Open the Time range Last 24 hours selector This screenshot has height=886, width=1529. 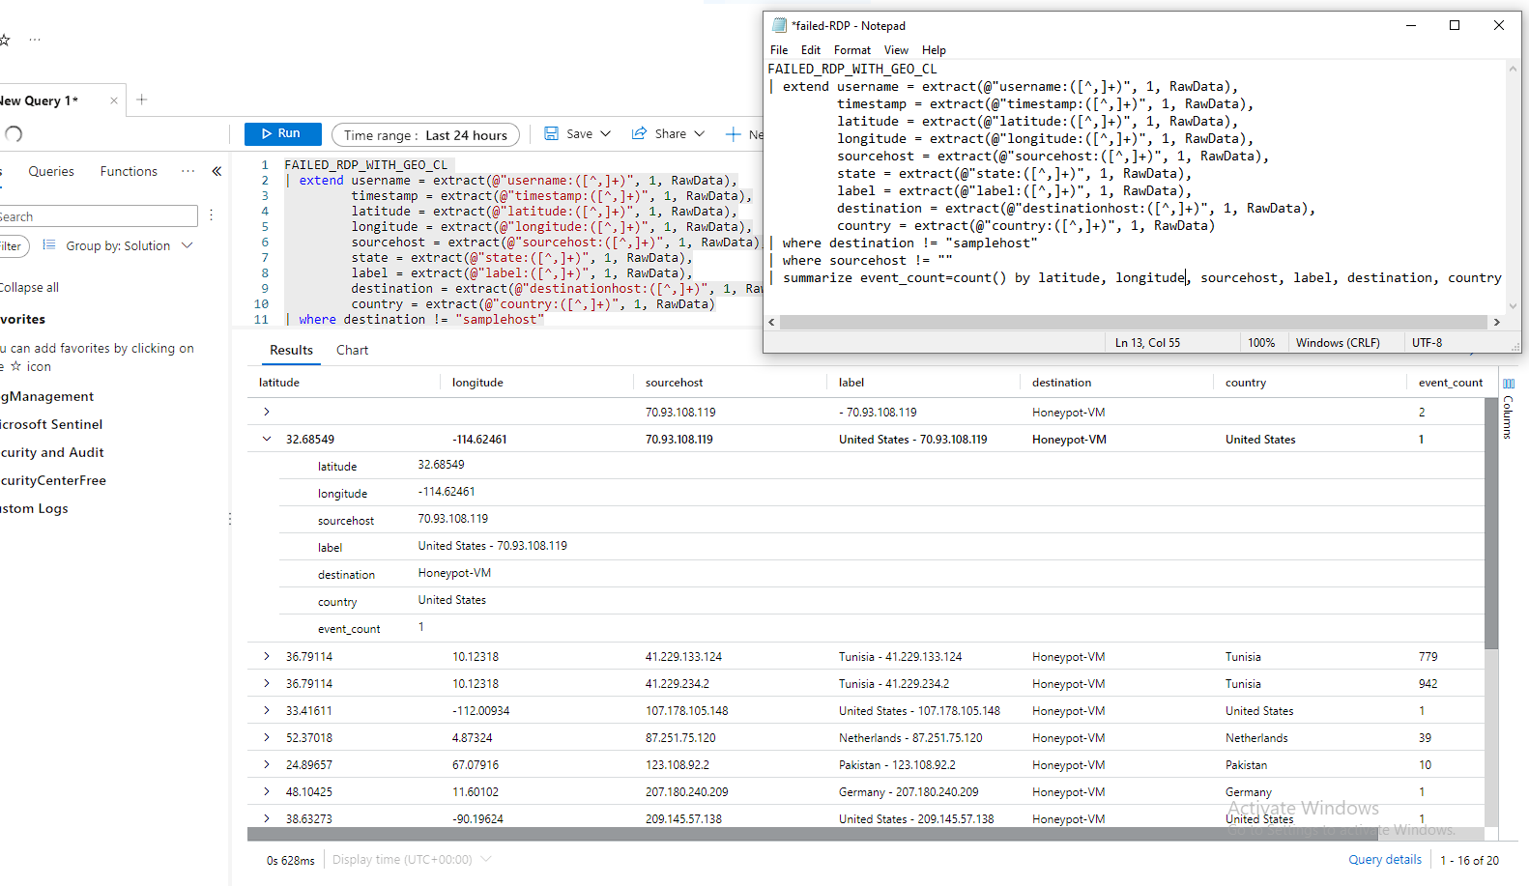(x=425, y=135)
